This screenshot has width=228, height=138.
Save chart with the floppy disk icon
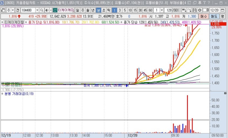(x=194, y=10)
